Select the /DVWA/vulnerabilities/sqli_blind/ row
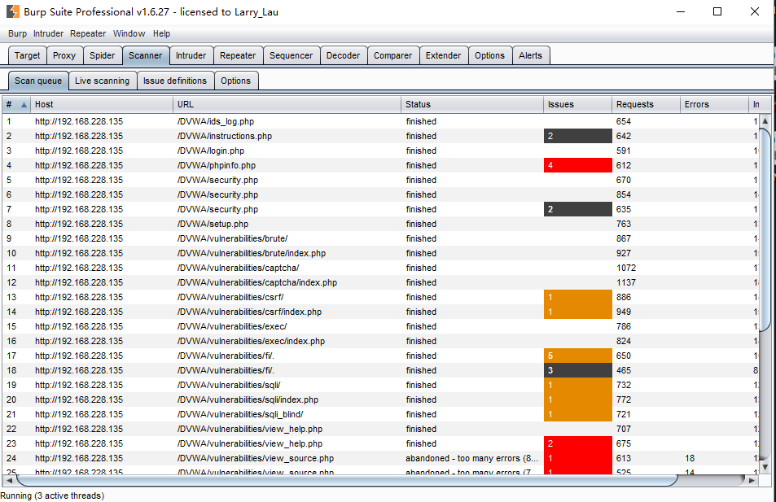The height and width of the screenshot is (502, 776). [379, 414]
